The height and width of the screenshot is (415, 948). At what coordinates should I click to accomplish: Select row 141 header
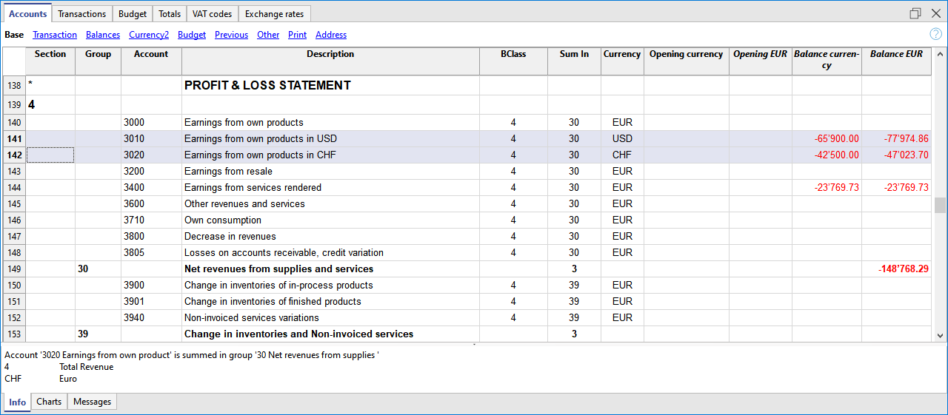pos(14,139)
